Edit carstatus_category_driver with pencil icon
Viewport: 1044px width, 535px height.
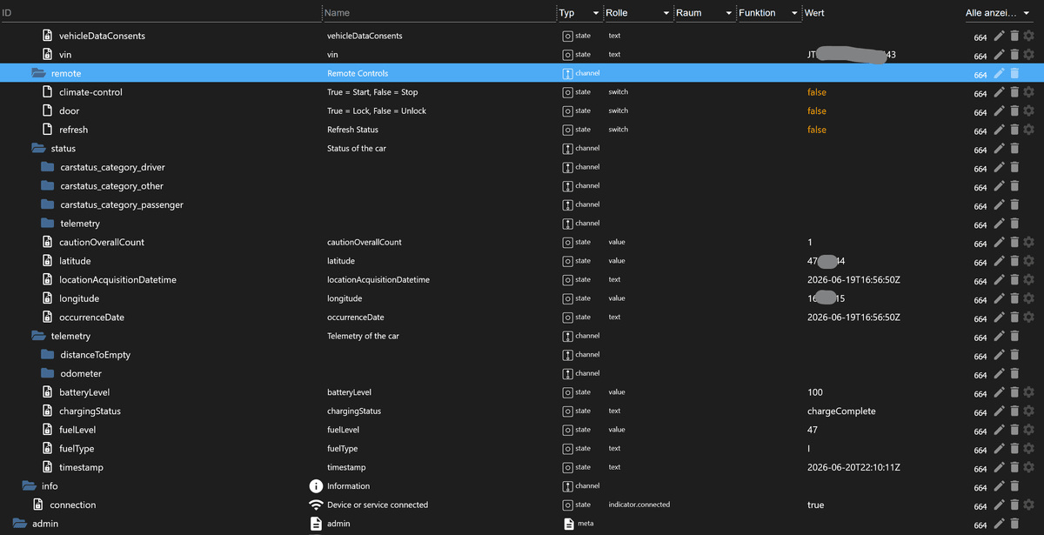click(x=1000, y=167)
